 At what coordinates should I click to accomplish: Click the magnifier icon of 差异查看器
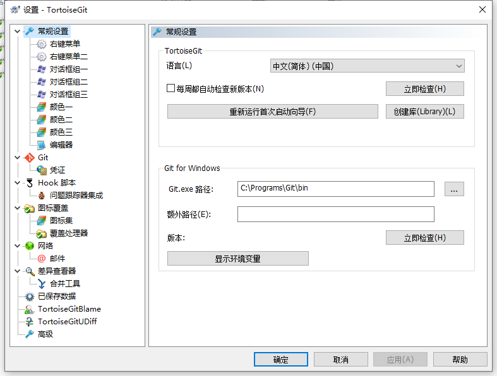[x=30, y=271]
